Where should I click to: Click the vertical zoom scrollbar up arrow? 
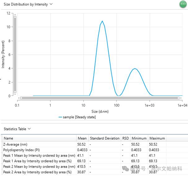click(x=15, y=15)
